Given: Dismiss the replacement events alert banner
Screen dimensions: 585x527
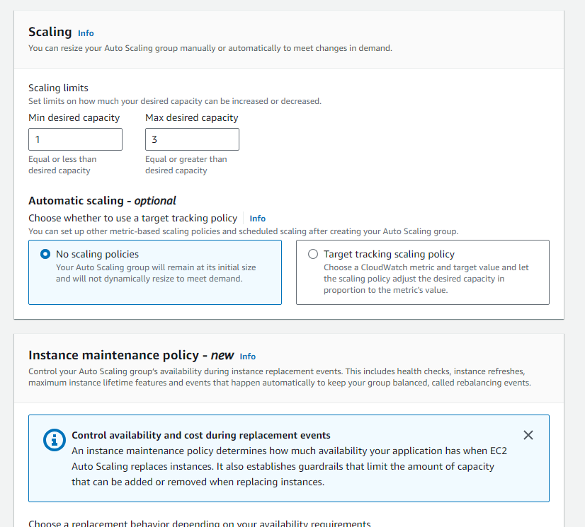Looking at the screenshot, I should pyautogui.click(x=528, y=435).
